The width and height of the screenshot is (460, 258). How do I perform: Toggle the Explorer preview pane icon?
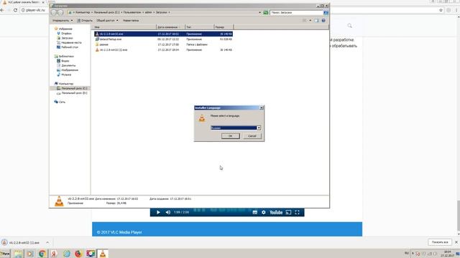[x=316, y=21]
